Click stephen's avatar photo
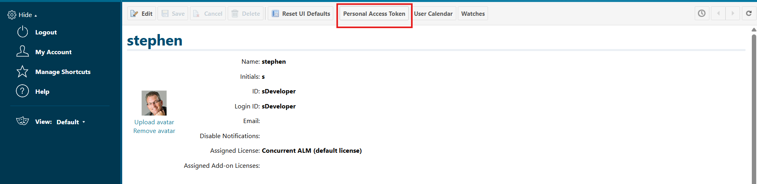The width and height of the screenshot is (757, 184). (x=154, y=103)
